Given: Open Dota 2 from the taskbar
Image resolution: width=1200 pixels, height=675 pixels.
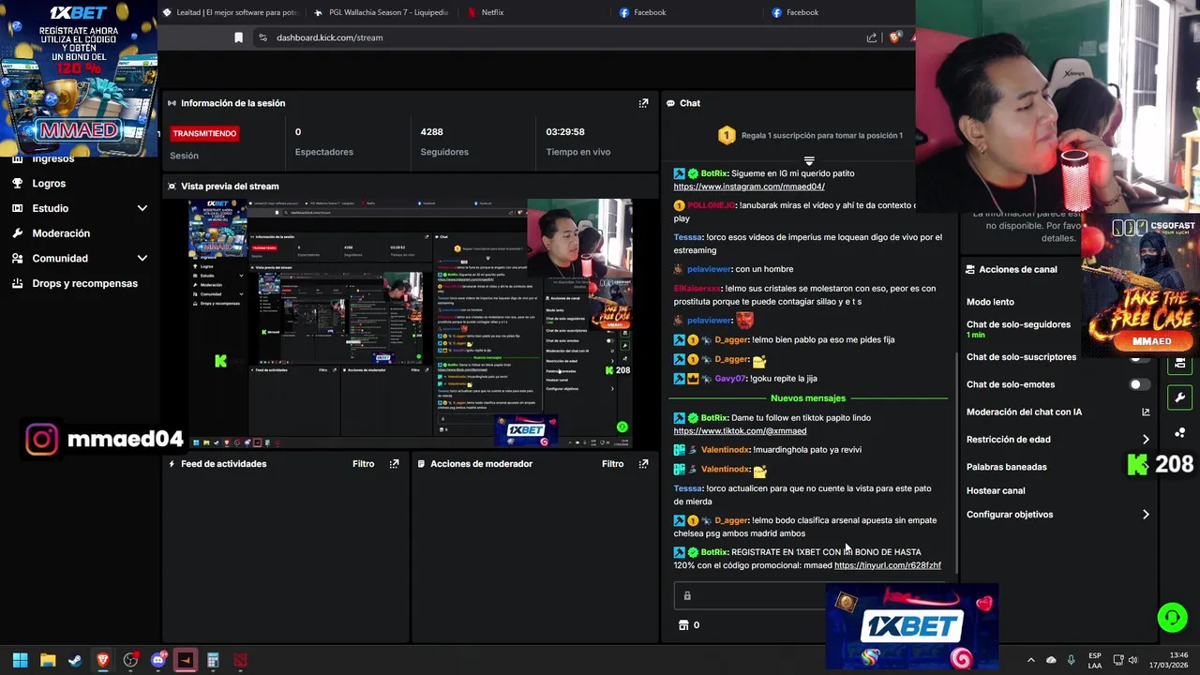Looking at the screenshot, I should click(x=241, y=660).
